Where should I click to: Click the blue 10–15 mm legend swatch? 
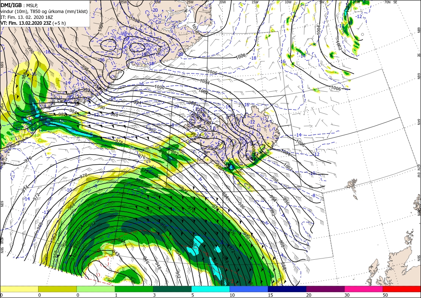coord(249,289)
